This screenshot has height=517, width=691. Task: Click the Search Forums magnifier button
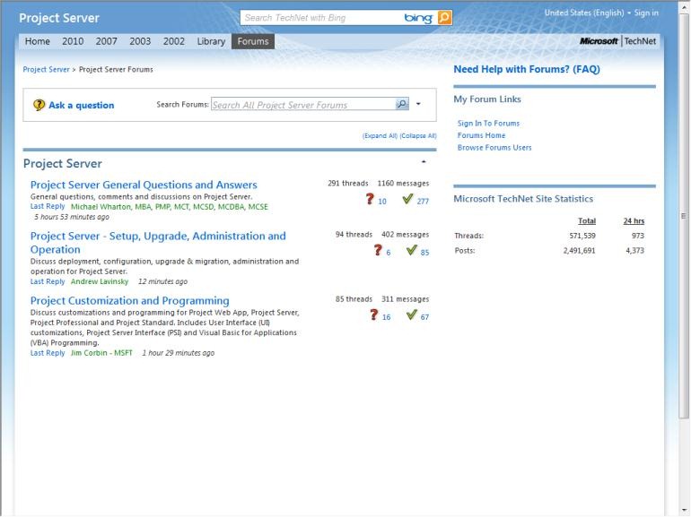401,104
